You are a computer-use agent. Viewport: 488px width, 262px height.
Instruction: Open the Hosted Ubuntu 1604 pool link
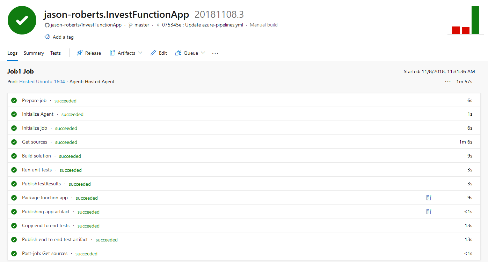coord(42,82)
